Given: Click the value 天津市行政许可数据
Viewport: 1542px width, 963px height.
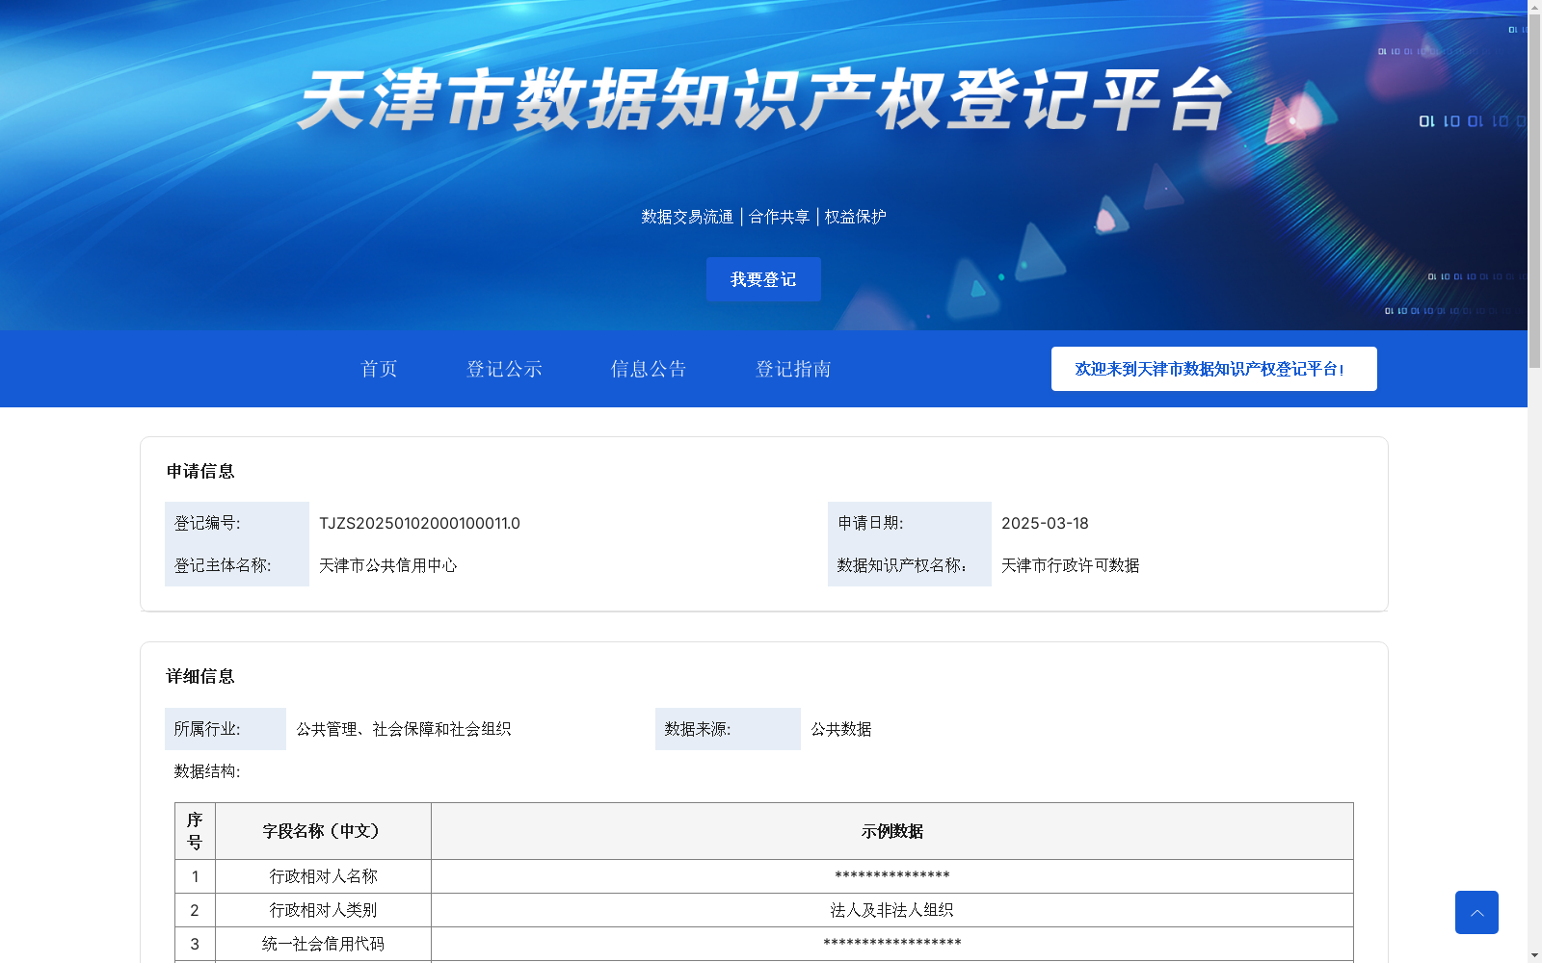Looking at the screenshot, I should (1070, 565).
